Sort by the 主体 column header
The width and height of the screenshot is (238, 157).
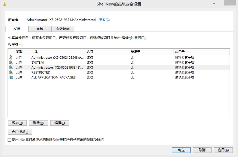click(57, 52)
